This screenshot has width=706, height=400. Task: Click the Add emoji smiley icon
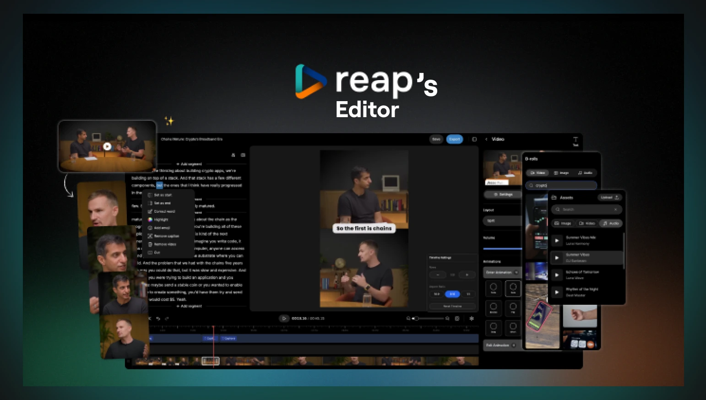(x=150, y=228)
